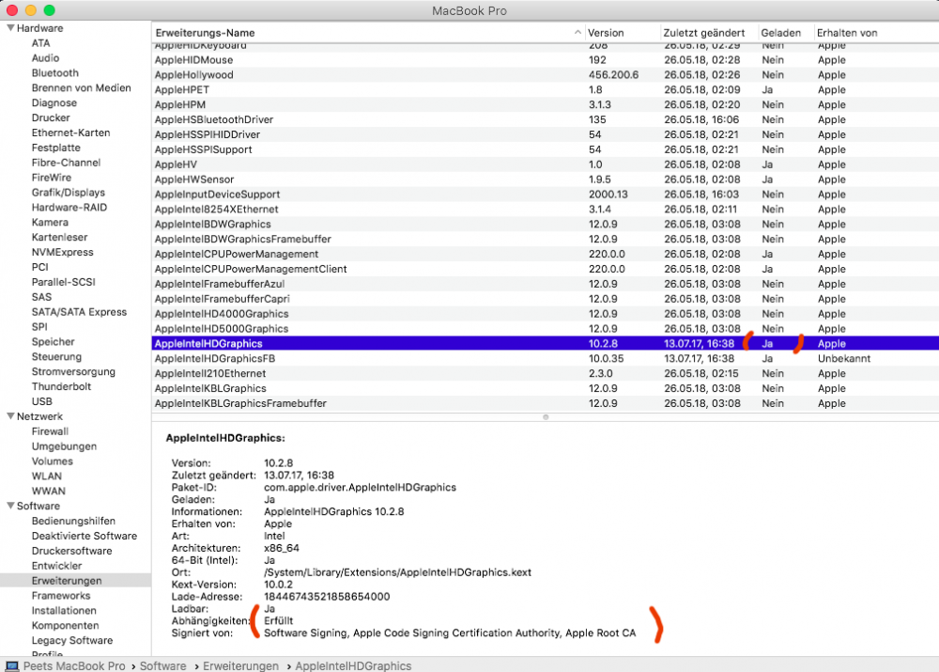The height and width of the screenshot is (672, 939).
Task: Select FireWire in sidebar
Action: [x=51, y=178]
